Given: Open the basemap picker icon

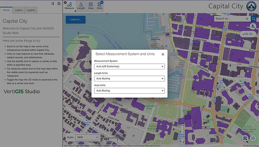Looking at the screenshot, I should coord(245,138).
